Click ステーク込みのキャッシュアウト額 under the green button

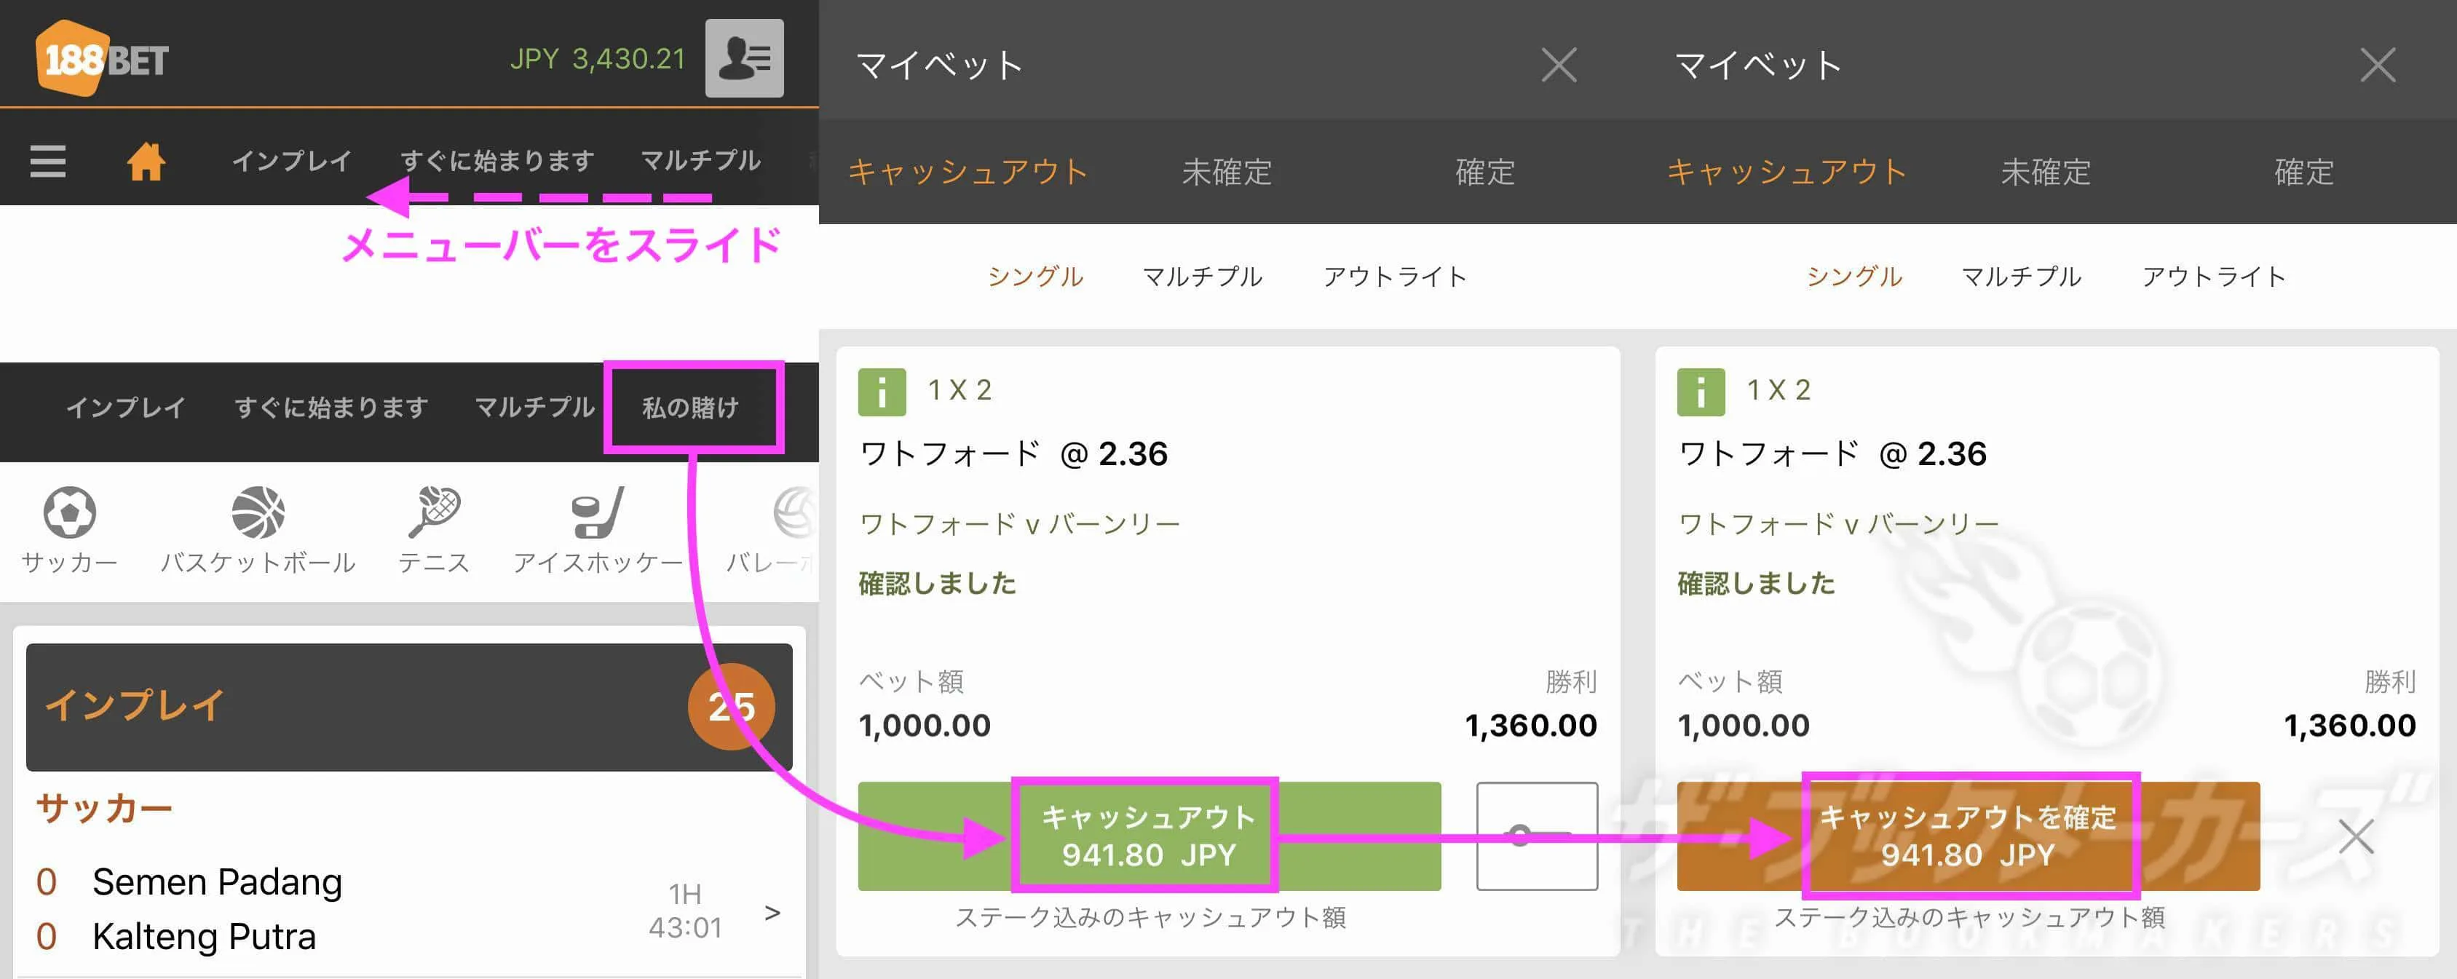click(x=1150, y=917)
